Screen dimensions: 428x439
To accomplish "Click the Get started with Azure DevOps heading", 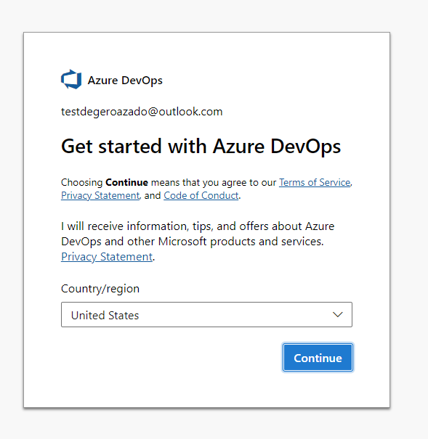I will [201, 147].
